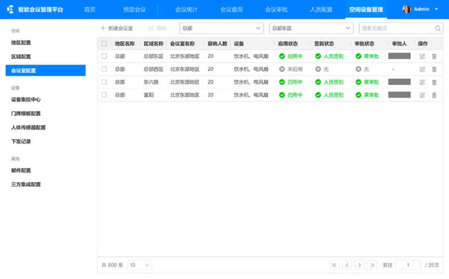Click the 新建会议室 button
Image resolution: width=449 pixels, height=279 pixels.
point(117,29)
